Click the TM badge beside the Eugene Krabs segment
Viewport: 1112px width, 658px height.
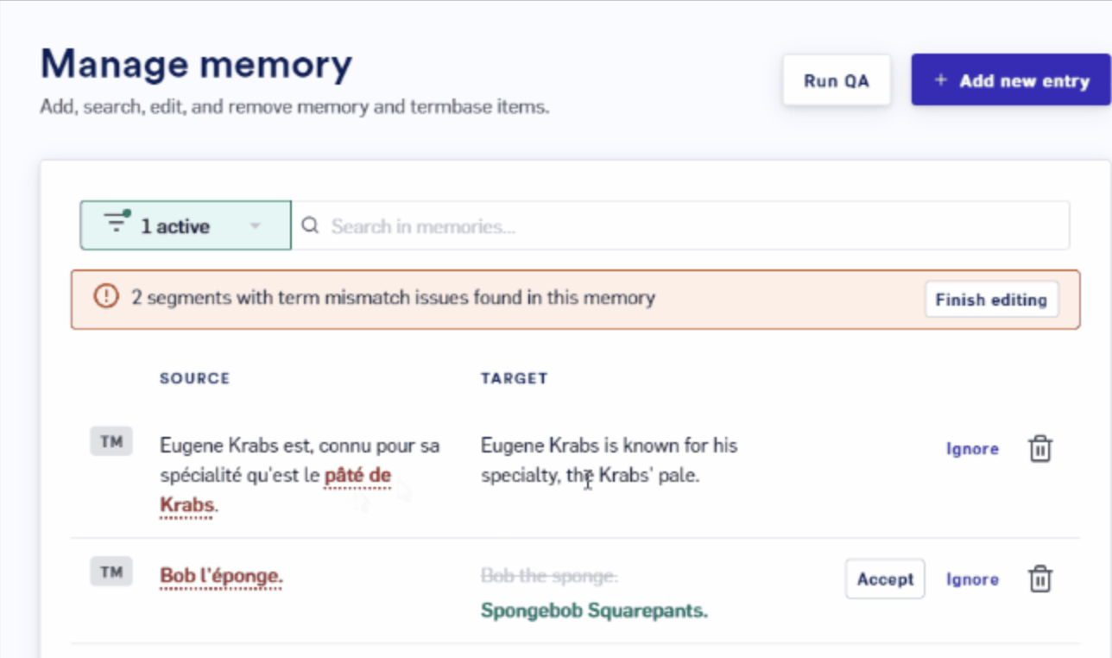pos(111,442)
